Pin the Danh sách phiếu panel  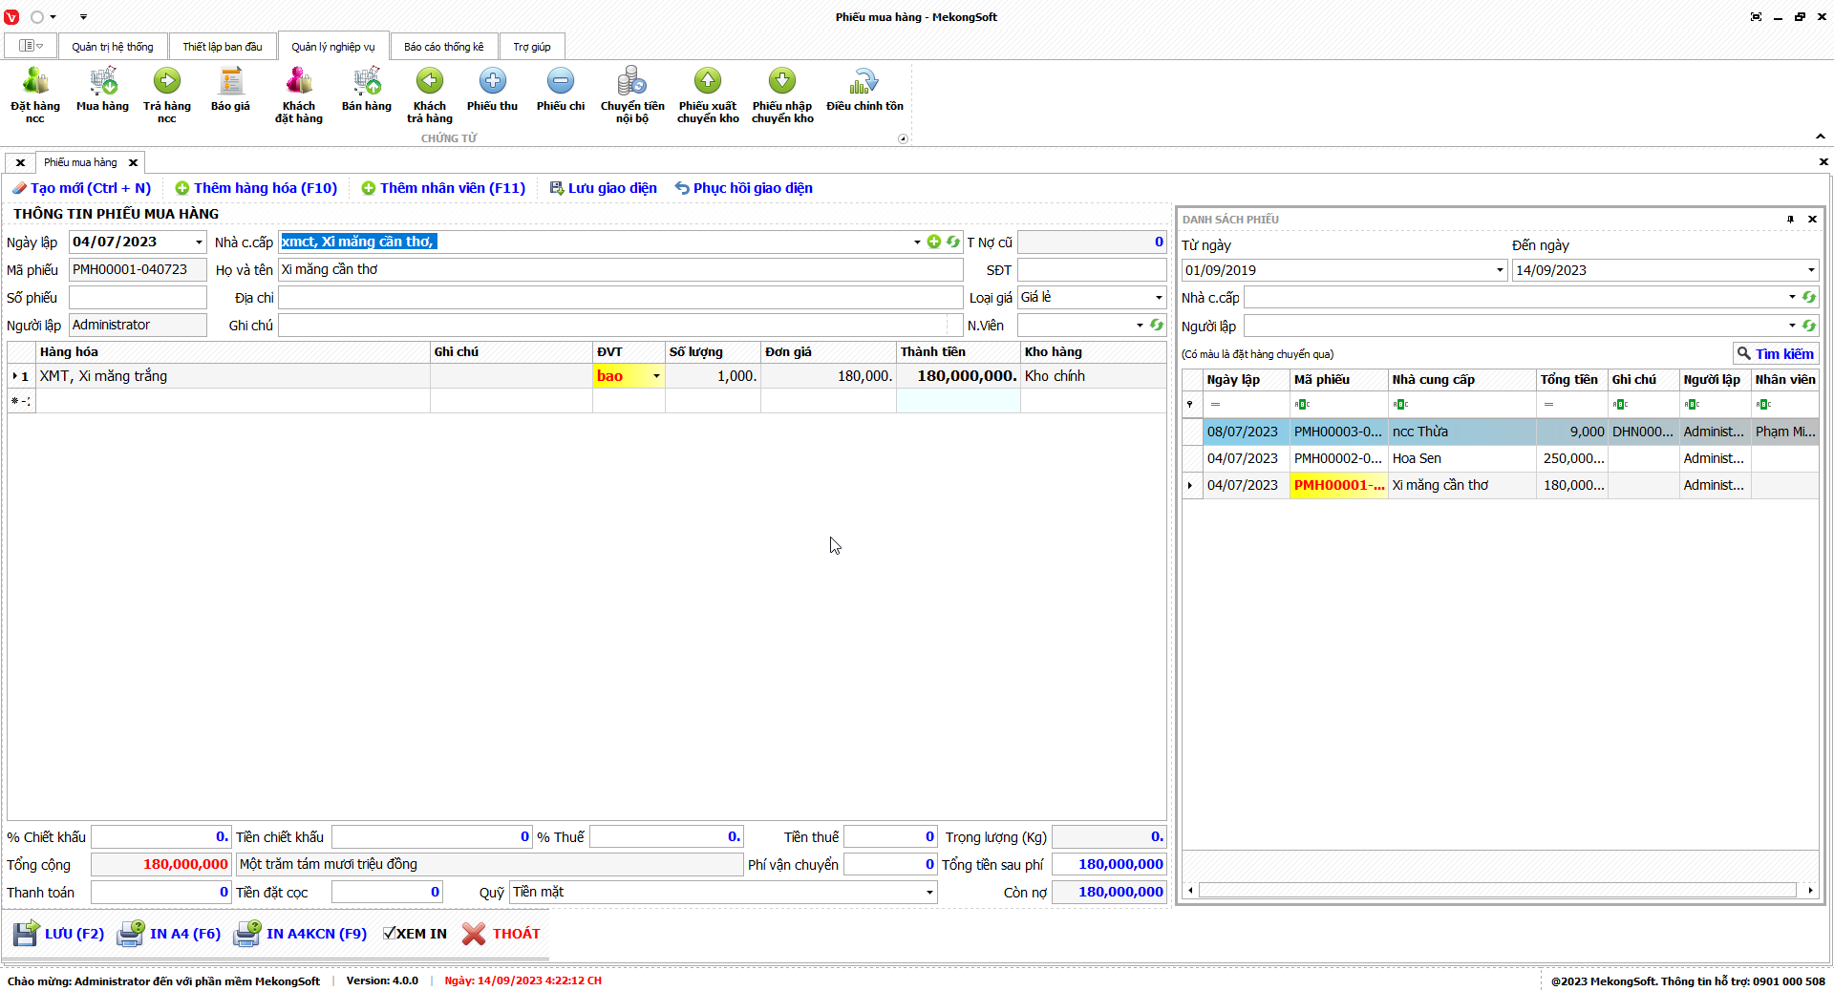(x=1790, y=220)
